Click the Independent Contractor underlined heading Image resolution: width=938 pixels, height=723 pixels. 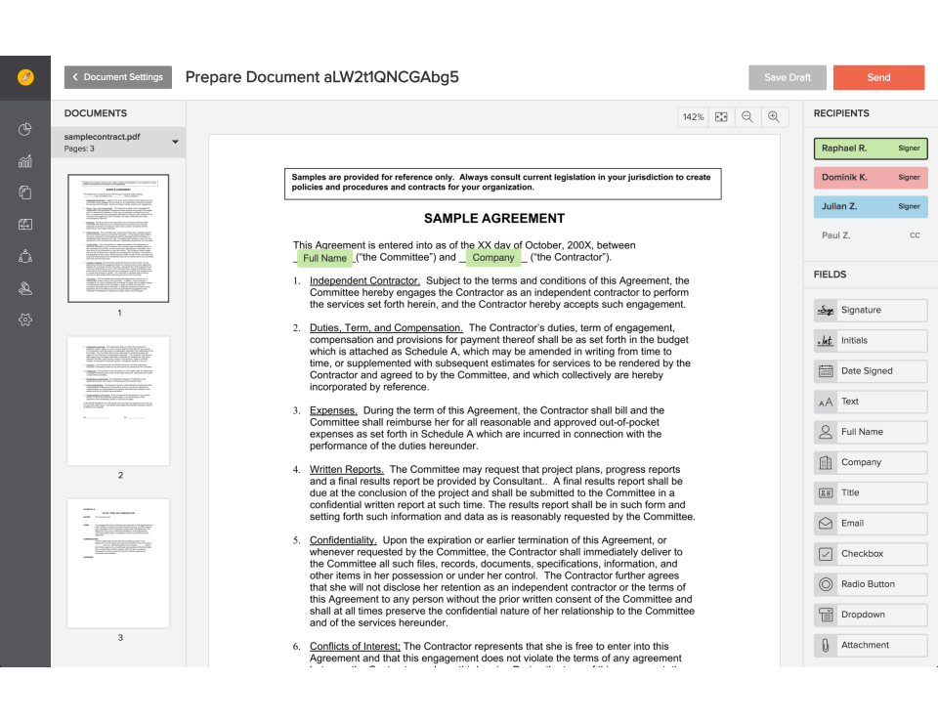(x=364, y=281)
